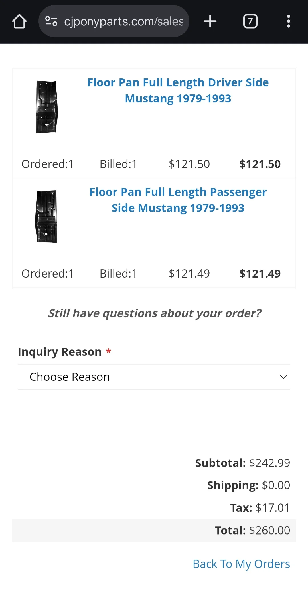Image resolution: width=308 pixels, height=589 pixels.
Task: Go Back To My Orders
Action: point(241,564)
